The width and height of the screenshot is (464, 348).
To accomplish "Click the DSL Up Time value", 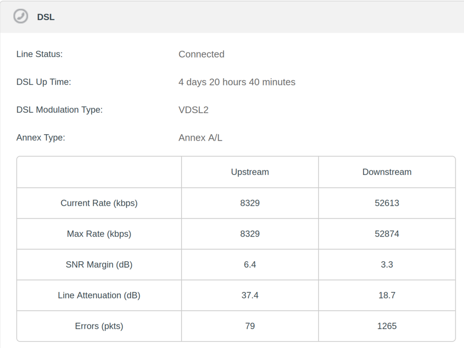I will coord(237,82).
